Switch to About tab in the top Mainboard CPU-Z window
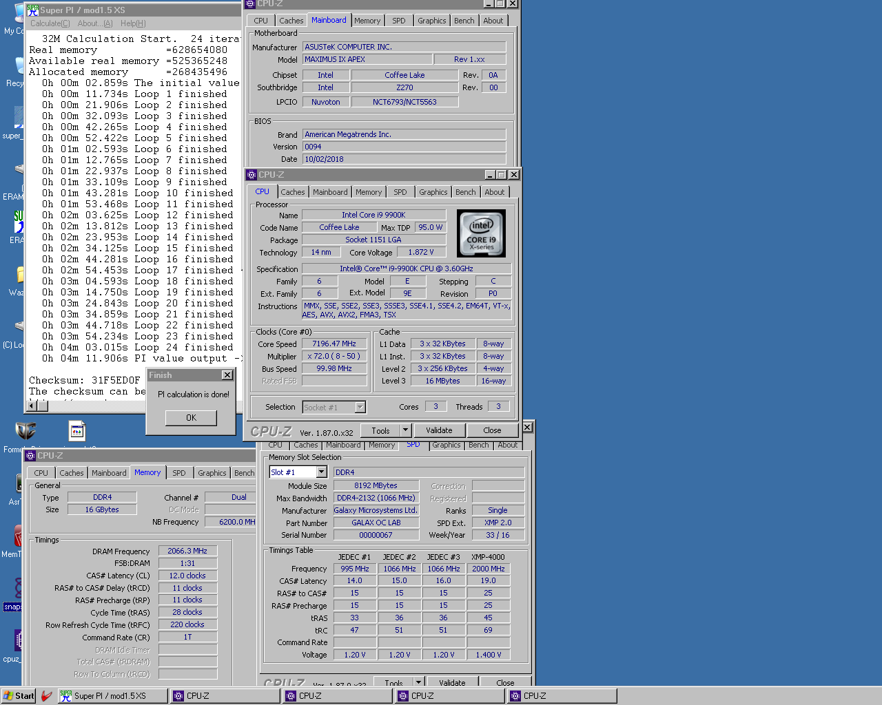Image resolution: width=882 pixels, height=705 pixels. [x=493, y=21]
